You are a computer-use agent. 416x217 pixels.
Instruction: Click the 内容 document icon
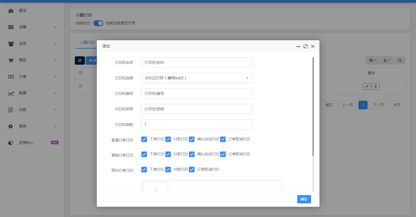pos(11,110)
